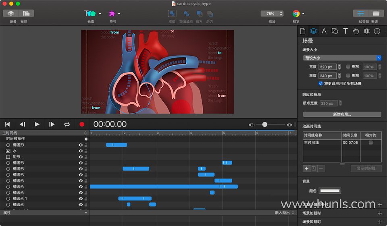Image resolution: width=387 pixels, height=226 pixels.
Task: Open the Physics atom inspector tab
Action: pos(366,31)
